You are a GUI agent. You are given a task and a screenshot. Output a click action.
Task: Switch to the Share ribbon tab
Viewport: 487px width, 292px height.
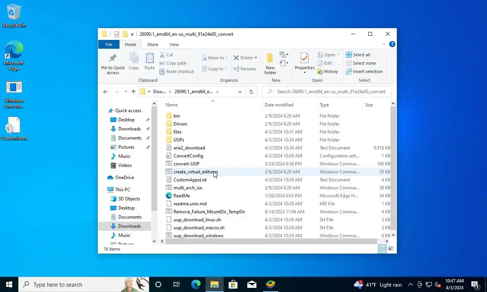point(153,44)
